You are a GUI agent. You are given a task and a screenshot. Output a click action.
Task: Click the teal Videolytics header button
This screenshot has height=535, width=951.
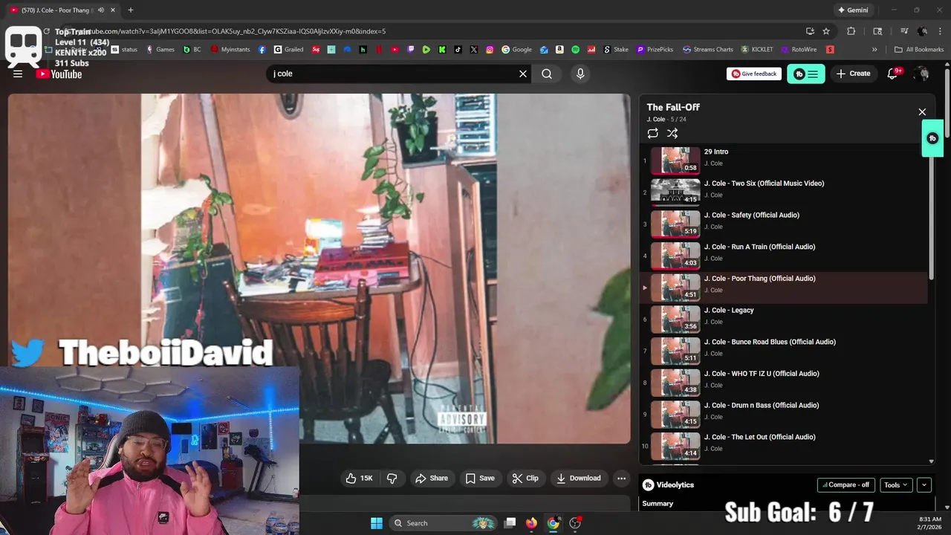805,74
